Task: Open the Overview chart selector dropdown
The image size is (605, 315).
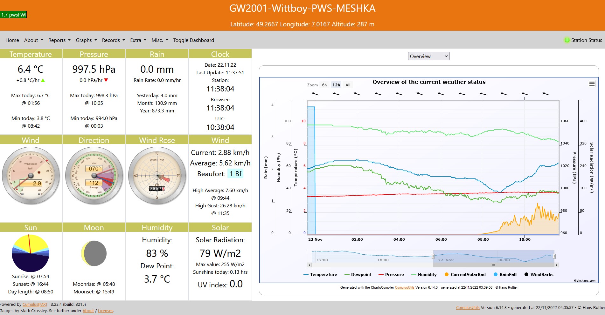Action: pos(428,56)
